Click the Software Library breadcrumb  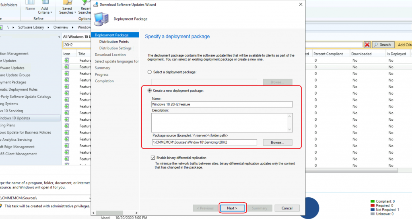coord(31,27)
